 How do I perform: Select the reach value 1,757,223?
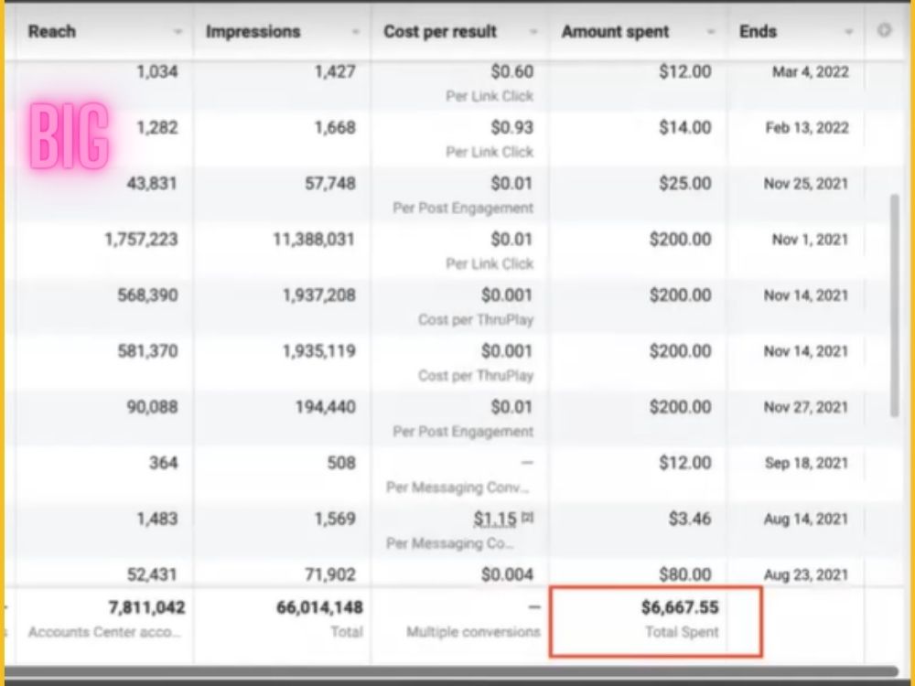point(141,240)
